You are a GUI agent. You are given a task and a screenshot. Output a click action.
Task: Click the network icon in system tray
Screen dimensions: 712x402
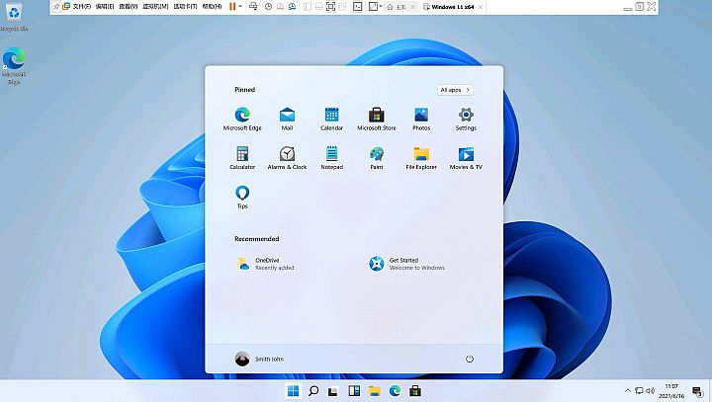tap(639, 391)
